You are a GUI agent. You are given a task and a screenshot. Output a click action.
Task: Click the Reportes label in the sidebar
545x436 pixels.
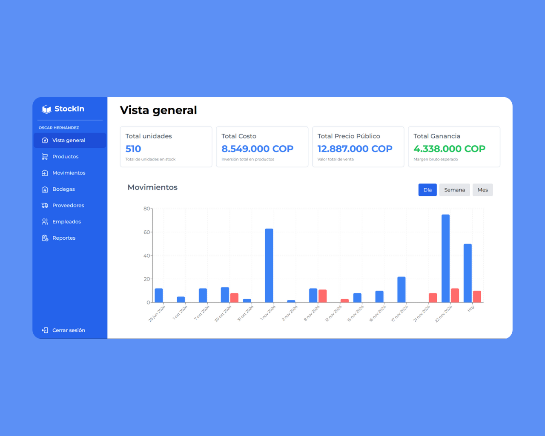[x=64, y=238]
